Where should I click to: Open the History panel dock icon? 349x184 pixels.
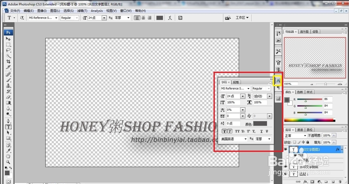[x=278, y=33]
